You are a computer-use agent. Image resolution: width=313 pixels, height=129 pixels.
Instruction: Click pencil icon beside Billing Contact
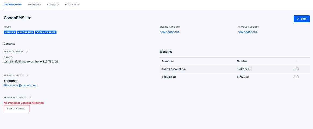pyautogui.click(x=27, y=76)
